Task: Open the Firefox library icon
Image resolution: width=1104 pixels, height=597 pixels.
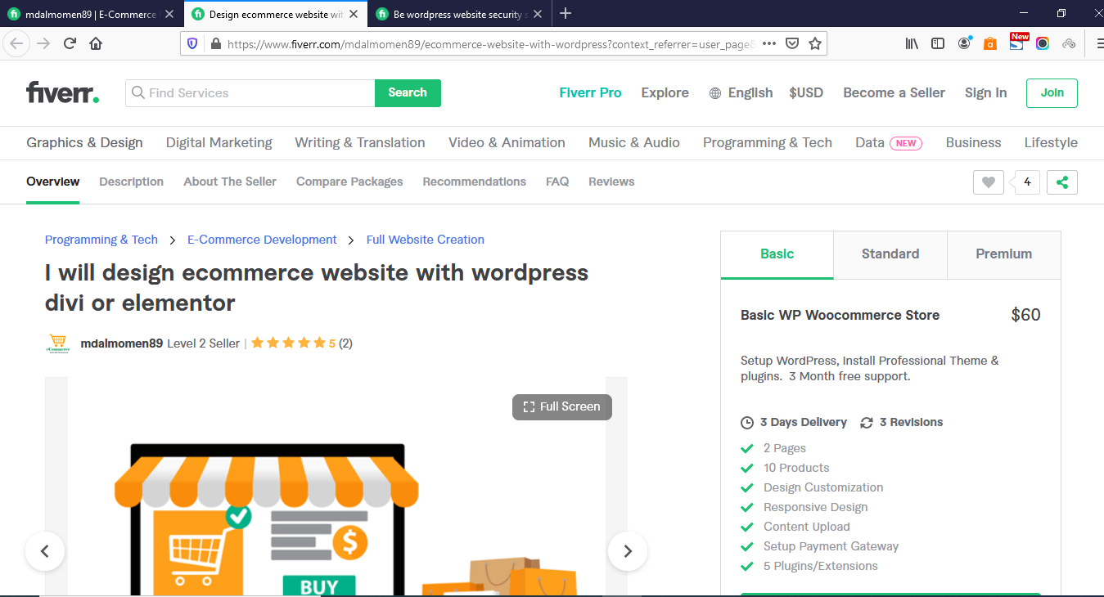Action: pyautogui.click(x=911, y=43)
